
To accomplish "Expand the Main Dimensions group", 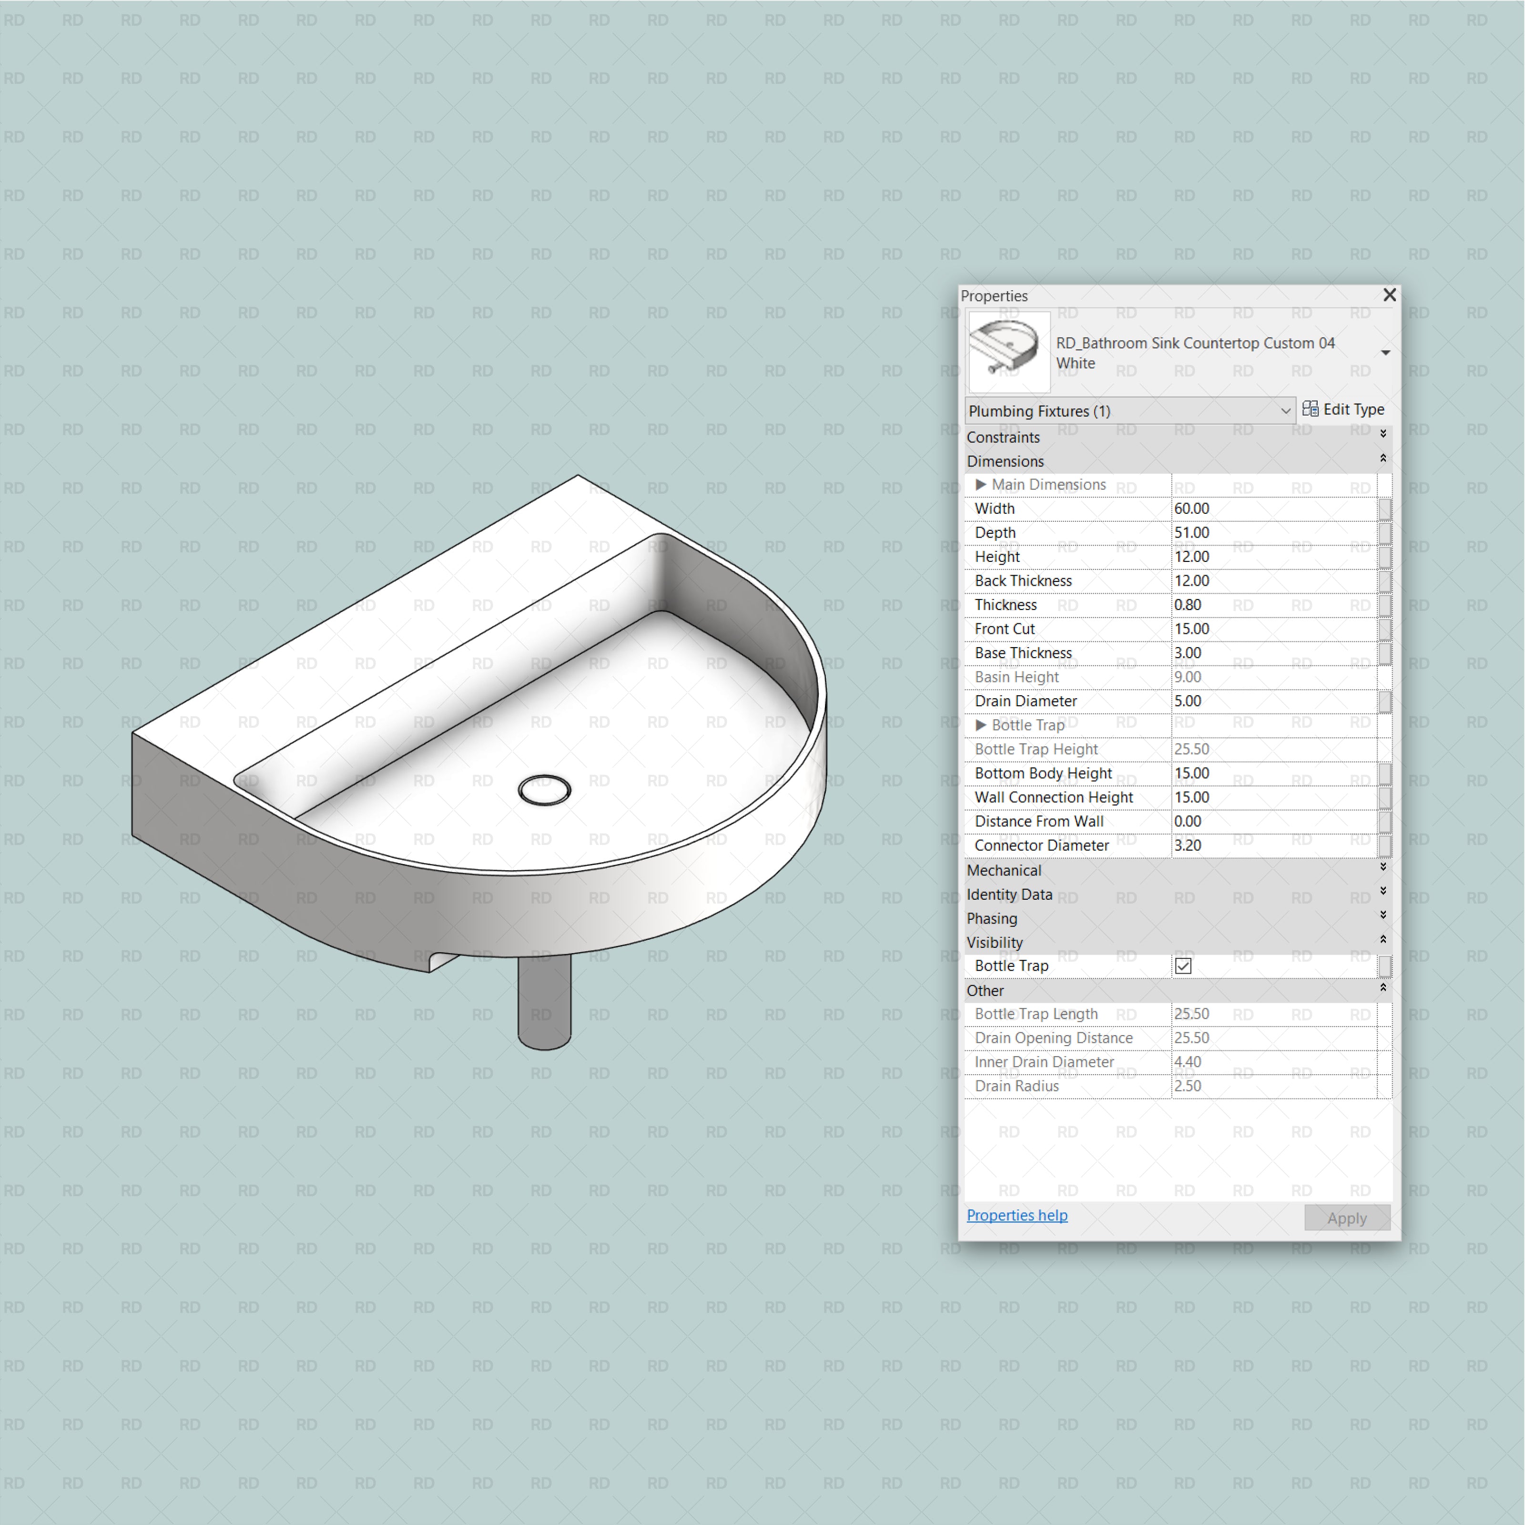I will coord(981,485).
